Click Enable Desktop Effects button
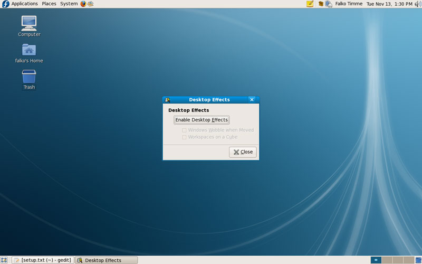Screen dimensions: 422x264 [202, 120]
